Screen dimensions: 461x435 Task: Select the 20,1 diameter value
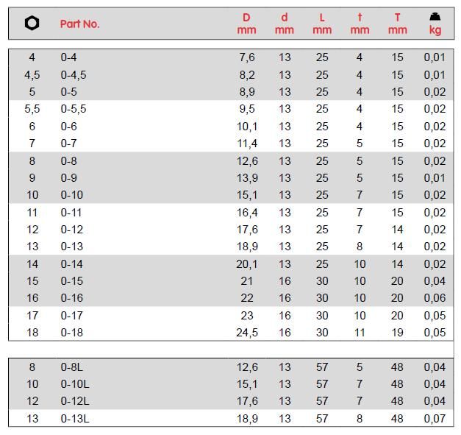(x=246, y=264)
